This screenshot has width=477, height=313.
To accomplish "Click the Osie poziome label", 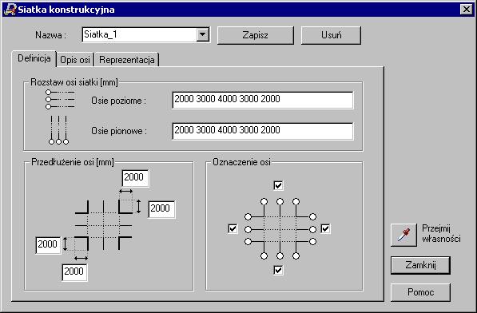I will click(x=118, y=101).
